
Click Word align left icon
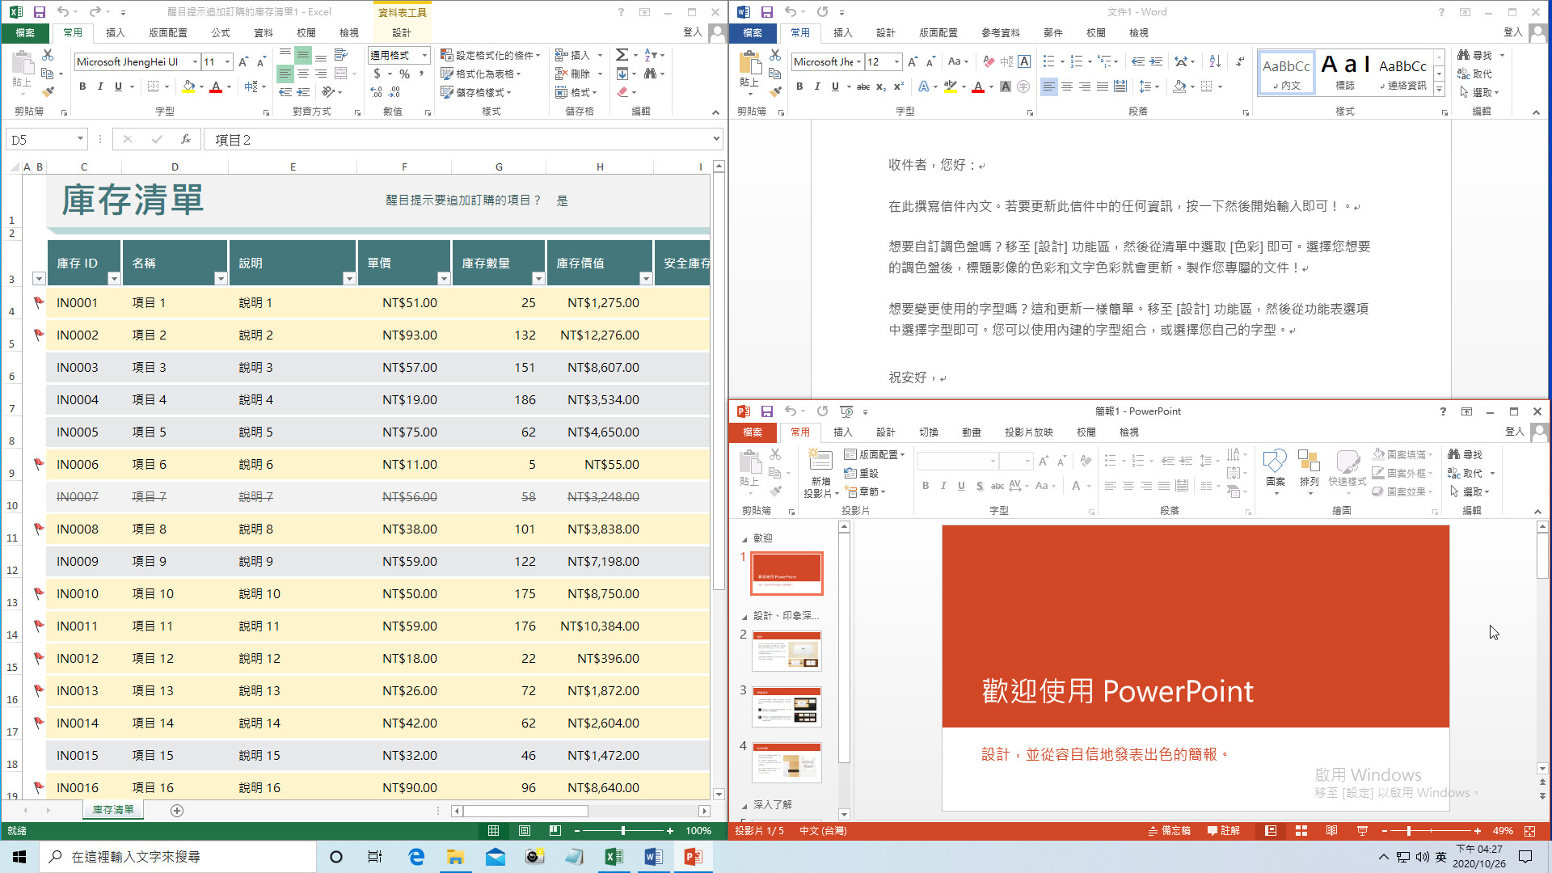click(x=1048, y=86)
